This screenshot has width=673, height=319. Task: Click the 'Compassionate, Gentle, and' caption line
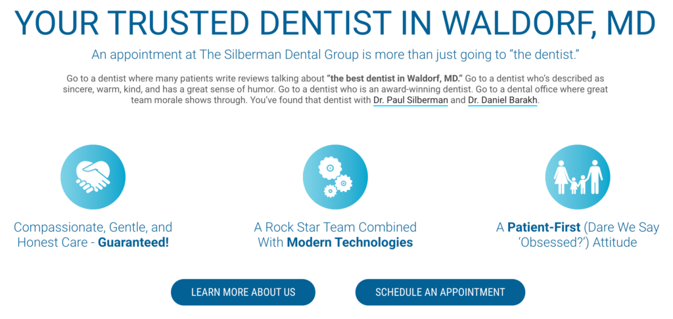pyautogui.click(x=93, y=227)
